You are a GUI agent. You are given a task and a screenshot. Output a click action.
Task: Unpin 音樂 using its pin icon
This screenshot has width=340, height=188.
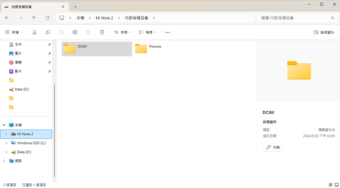click(x=50, y=62)
